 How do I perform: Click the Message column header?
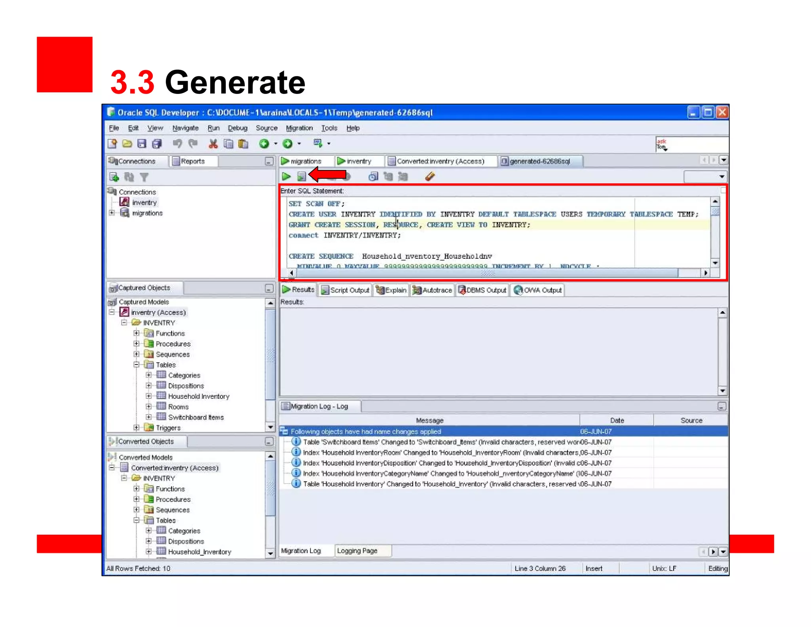(x=430, y=421)
